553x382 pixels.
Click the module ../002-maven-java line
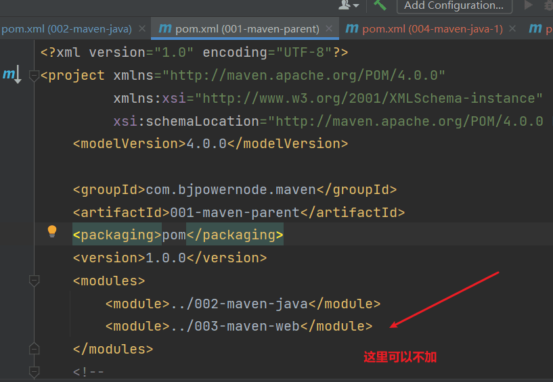[x=243, y=304]
